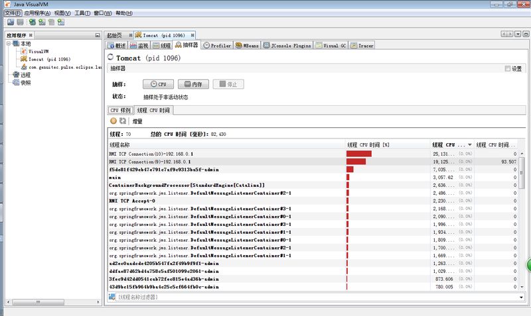
Task: Select the ContainerBackgroundProcessor[StandardEngine[Catalina]] row
Action: click(313, 185)
